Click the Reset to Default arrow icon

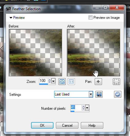(118, 94)
